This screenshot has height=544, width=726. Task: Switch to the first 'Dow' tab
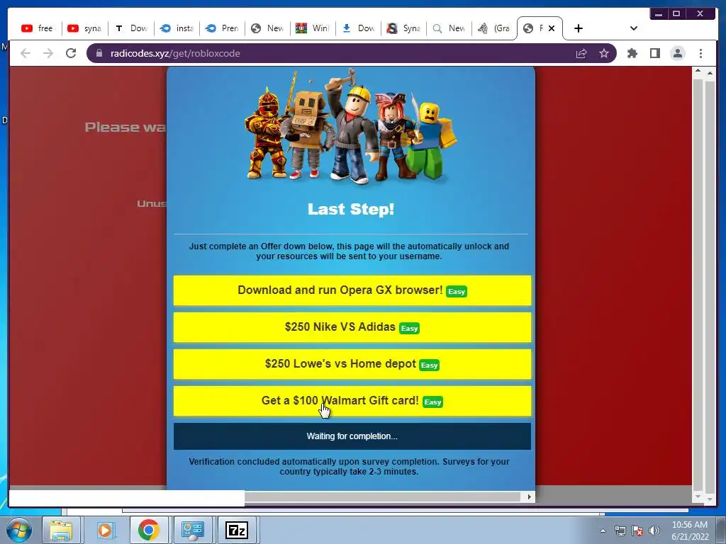tap(131, 28)
